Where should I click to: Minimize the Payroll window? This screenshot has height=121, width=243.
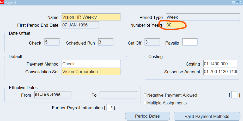click(234, 2)
